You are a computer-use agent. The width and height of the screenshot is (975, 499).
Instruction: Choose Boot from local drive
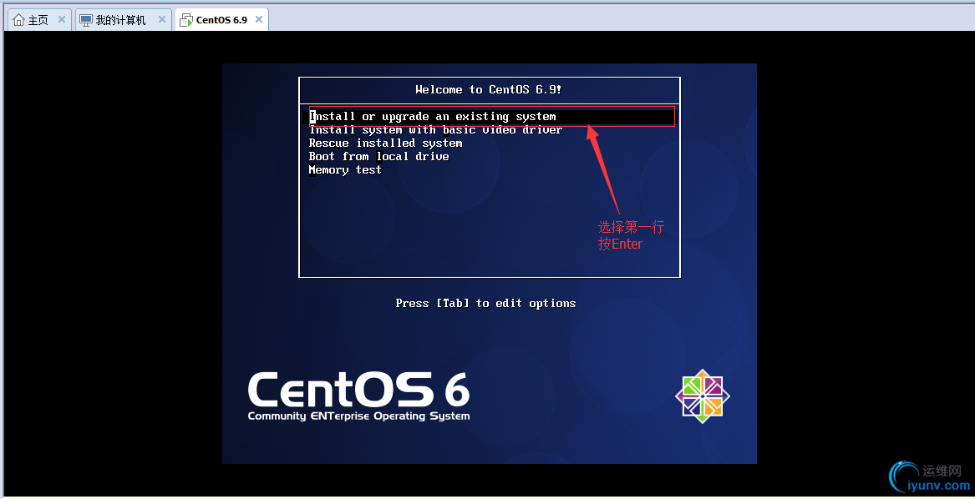(x=378, y=157)
